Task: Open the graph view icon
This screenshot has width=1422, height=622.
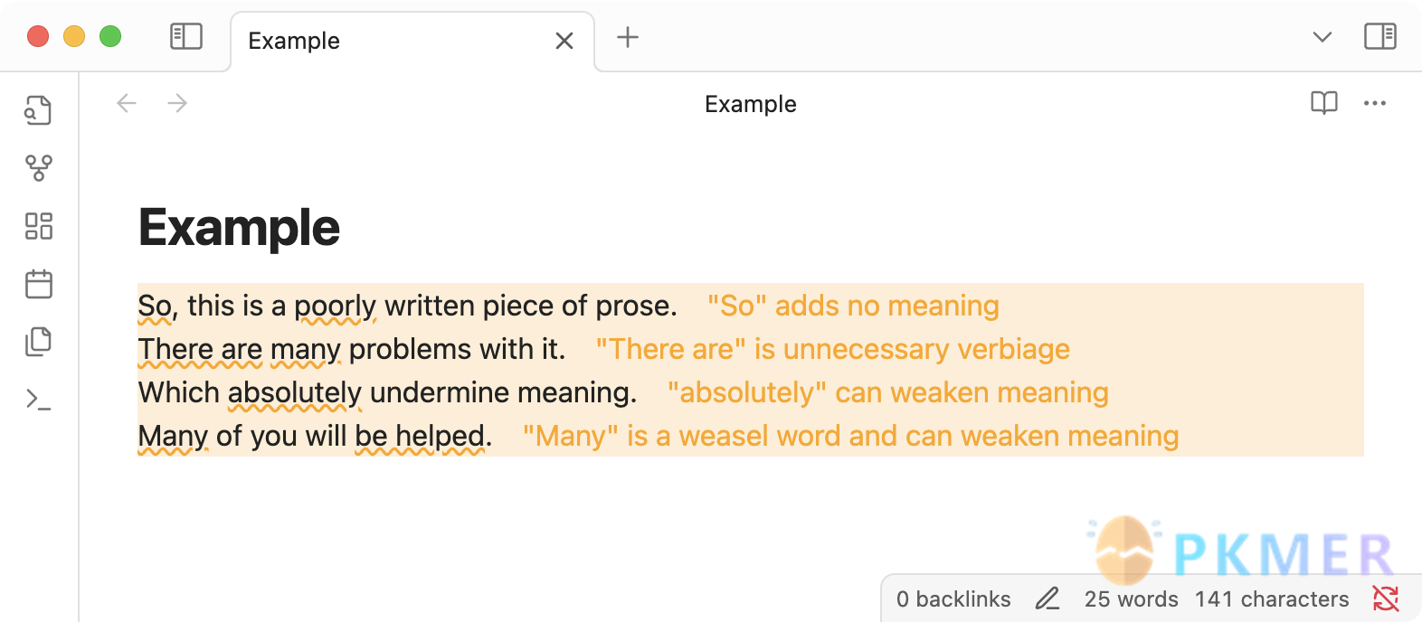Action: point(38,168)
